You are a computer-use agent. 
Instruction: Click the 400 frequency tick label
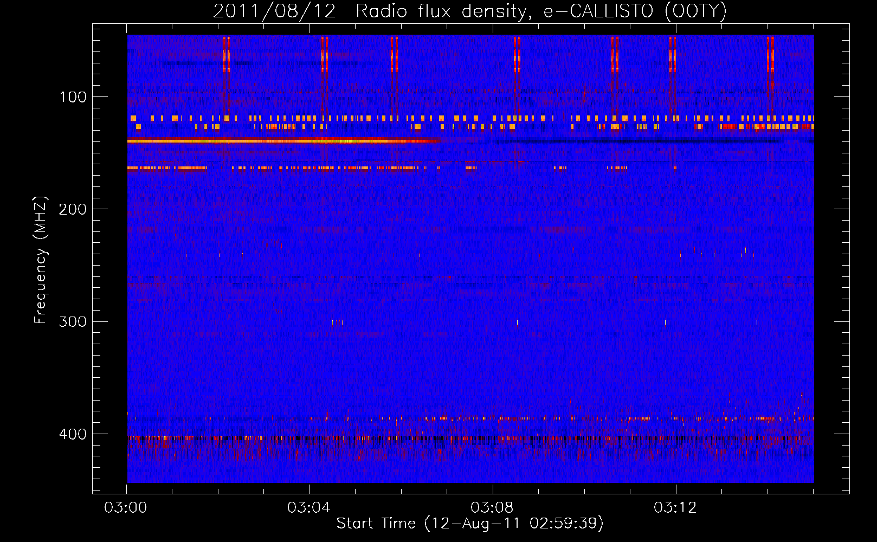pyautogui.click(x=72, y=434)
